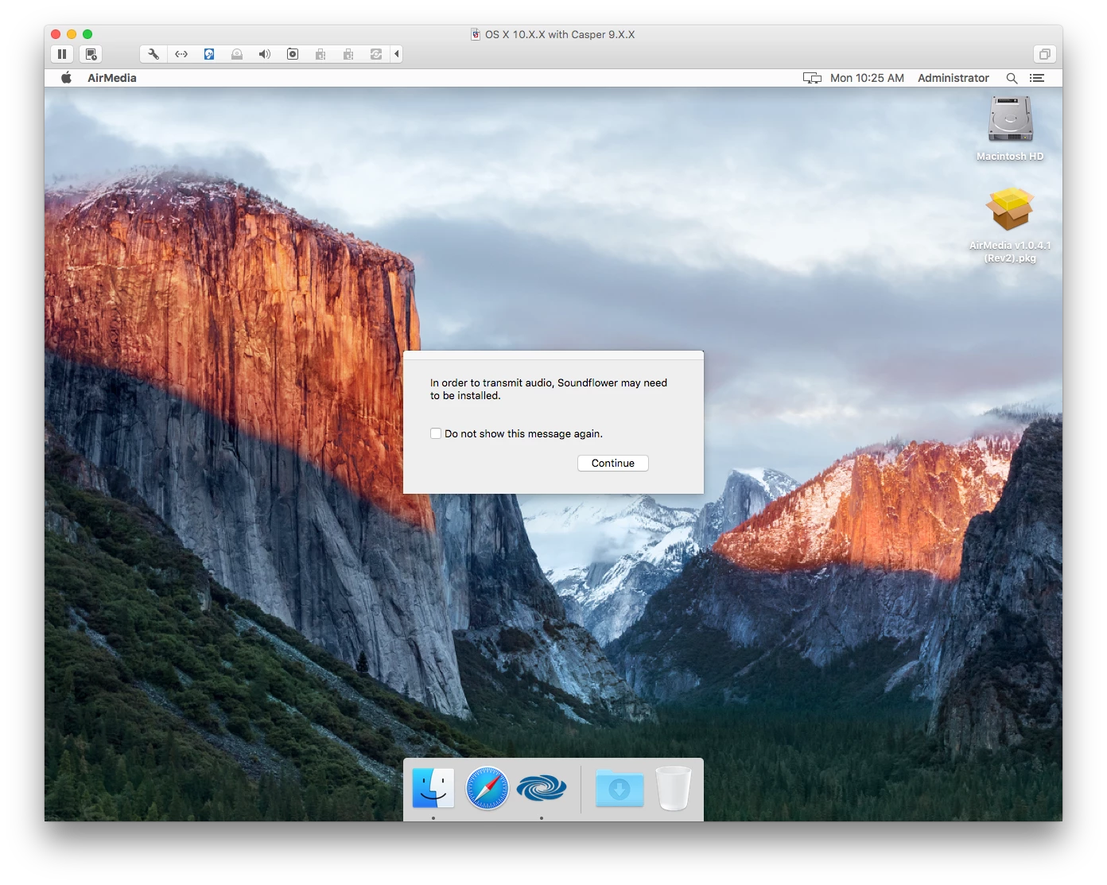
Task: Open the Trash in the Dock
Action: [674, 788]
